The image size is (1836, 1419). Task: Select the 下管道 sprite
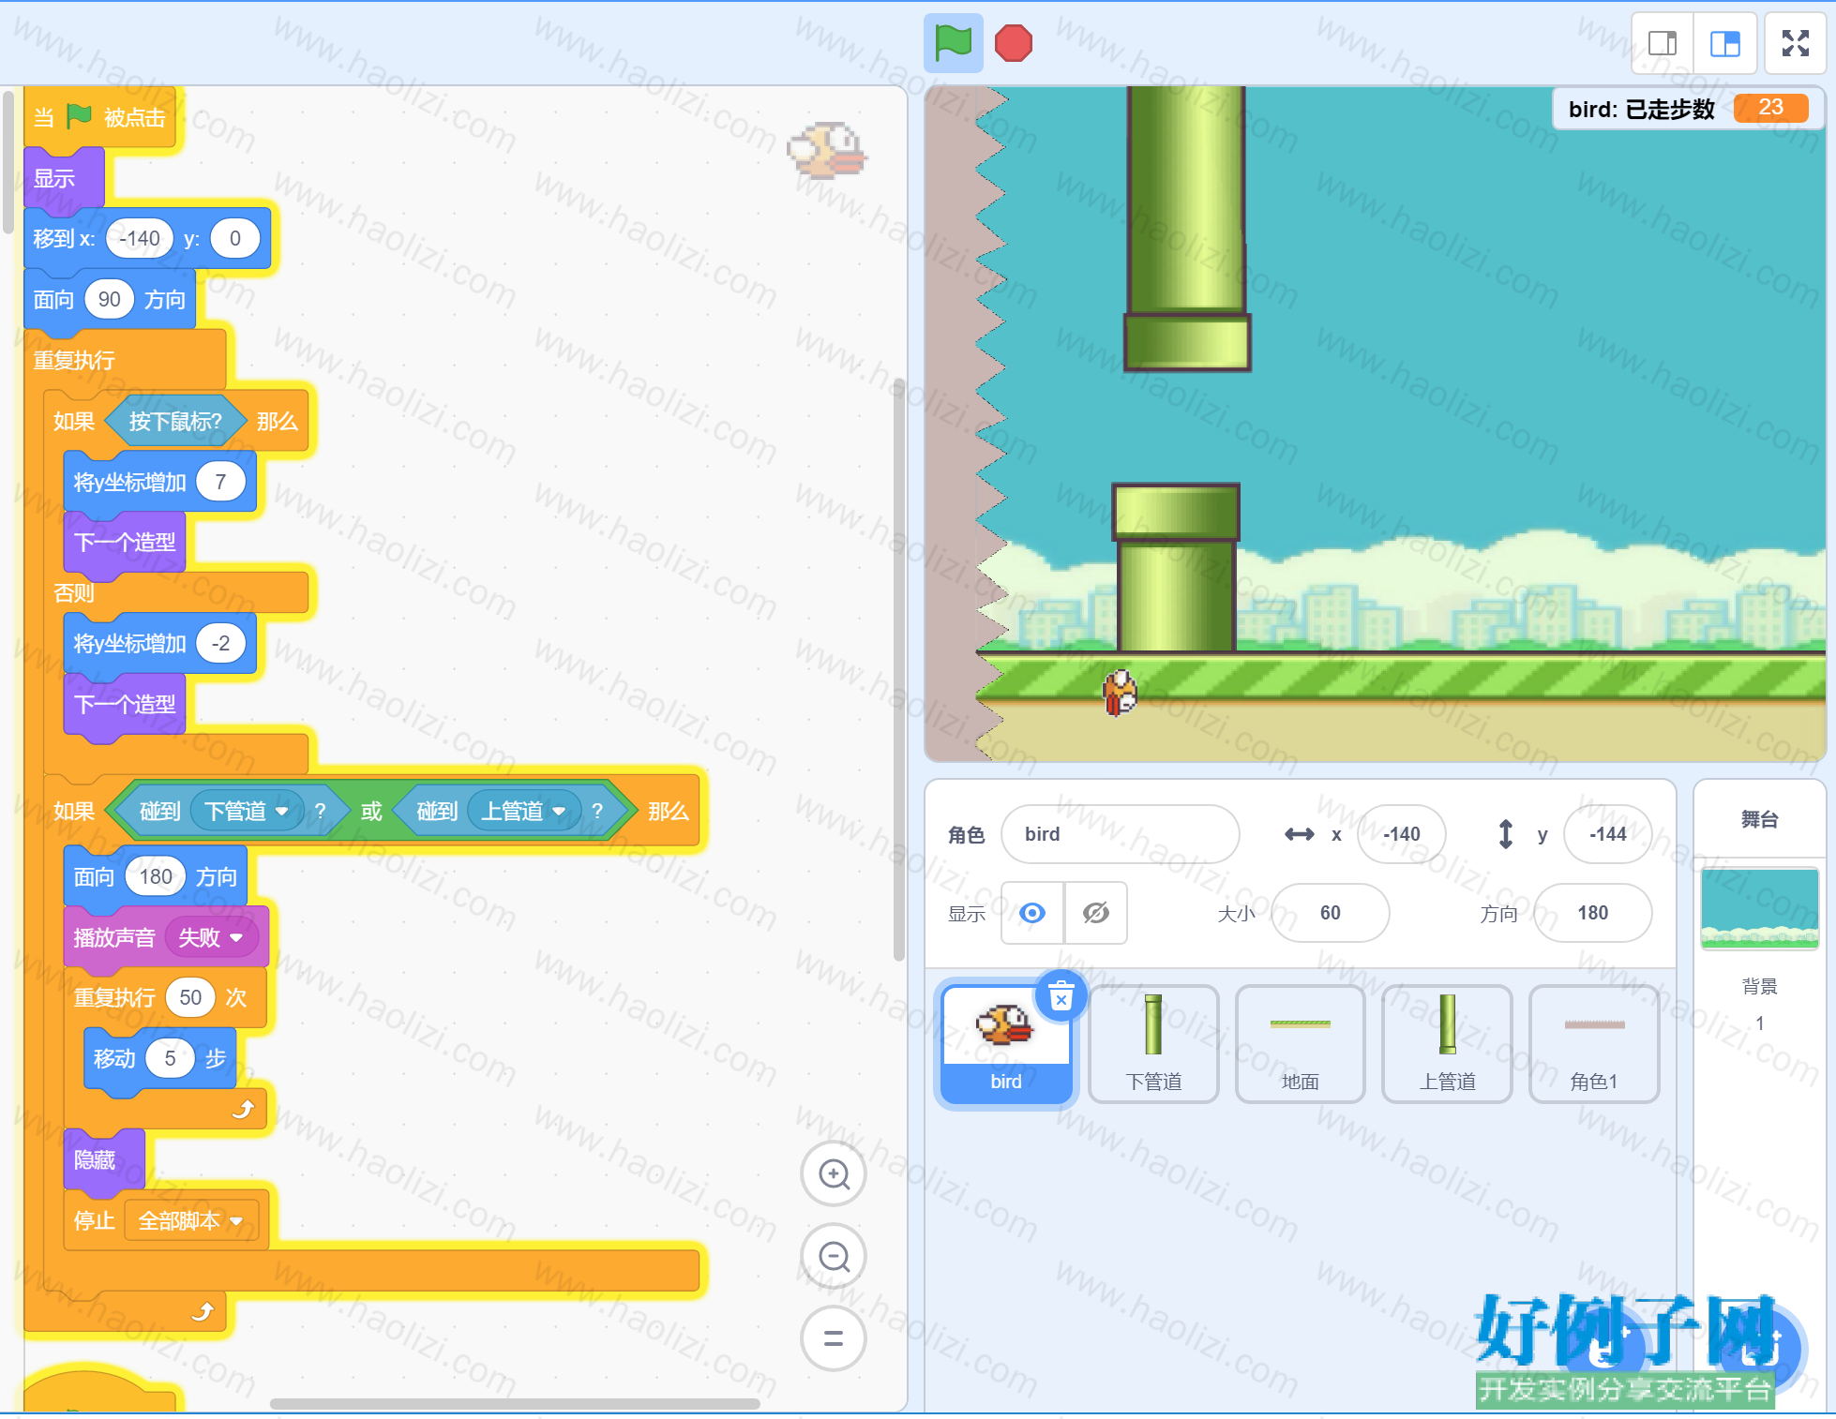click(1153, 1044)
